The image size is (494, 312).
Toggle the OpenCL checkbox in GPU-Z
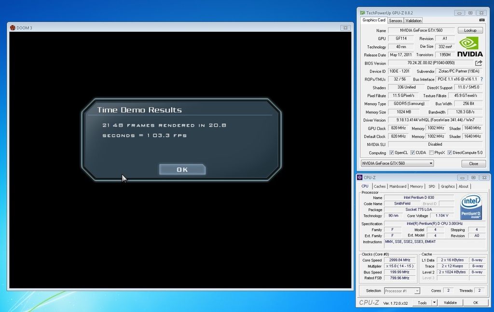coord(392,153)
